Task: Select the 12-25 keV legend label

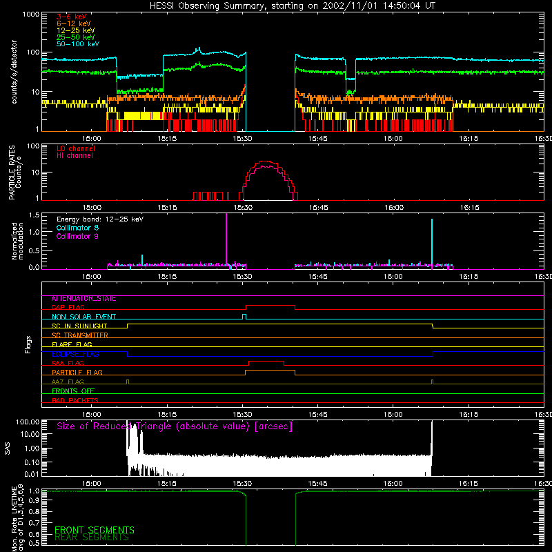Action: (x=76, y=30)
